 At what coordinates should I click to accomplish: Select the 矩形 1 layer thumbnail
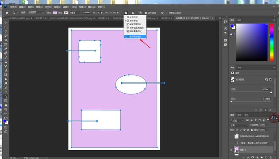click(x=236, y=150)
